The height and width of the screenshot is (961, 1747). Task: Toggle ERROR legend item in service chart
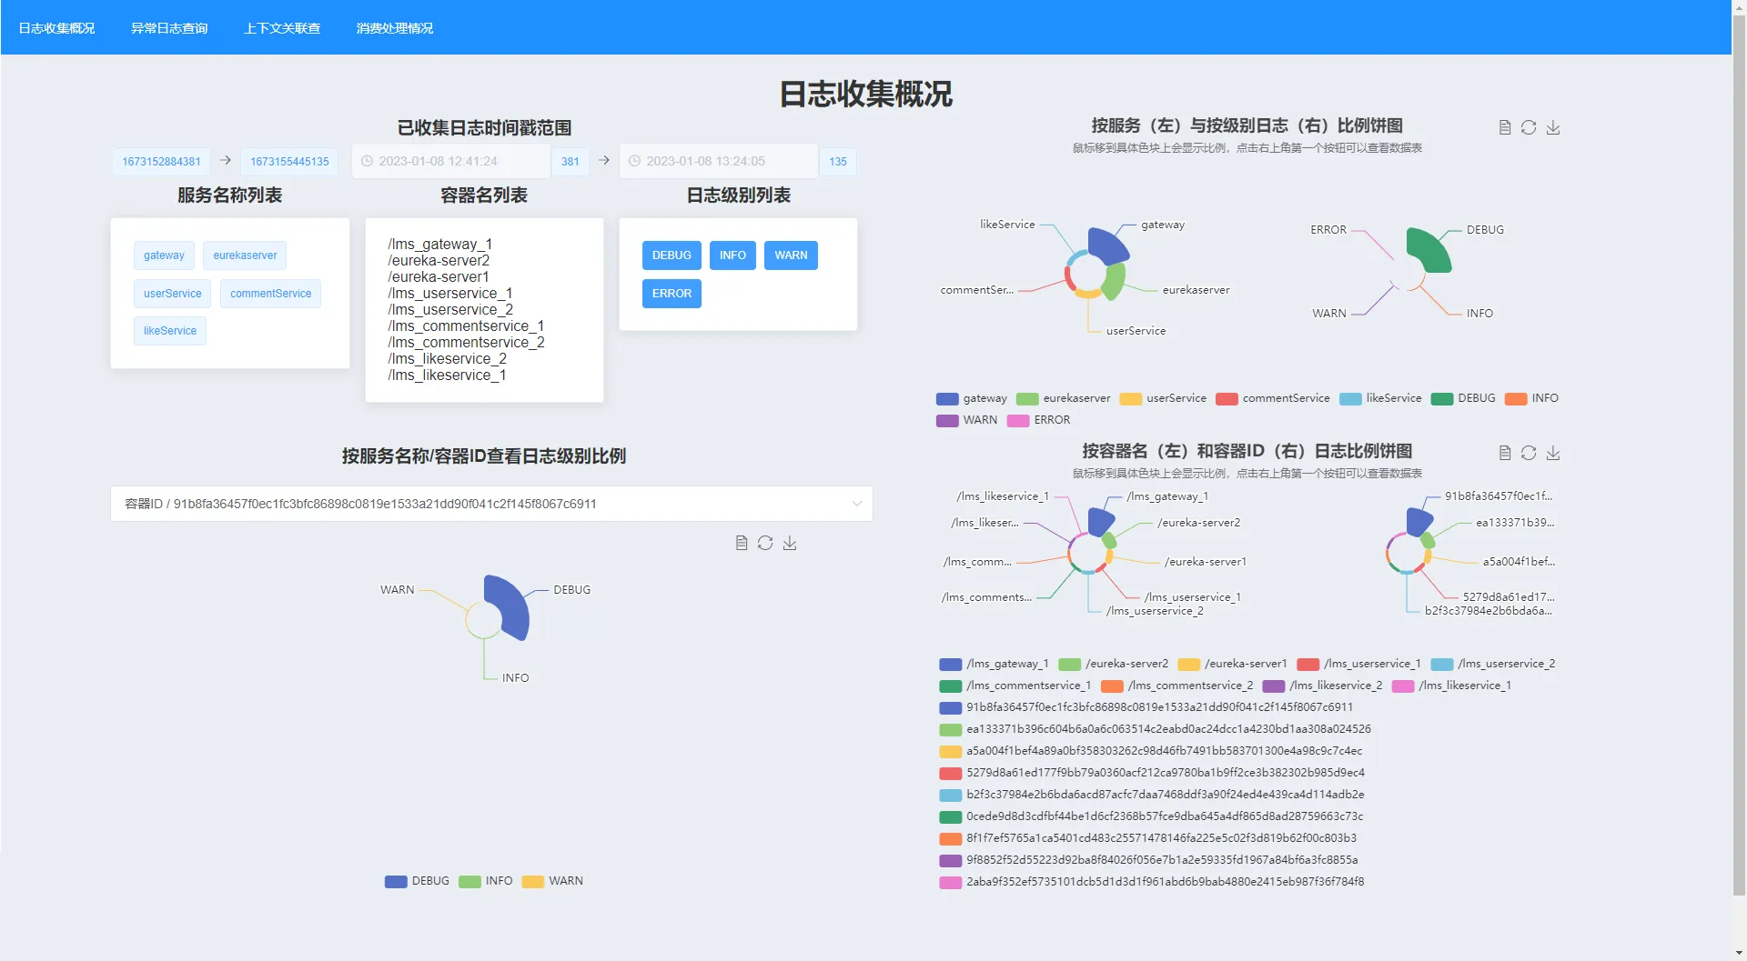pos(1039,420)
